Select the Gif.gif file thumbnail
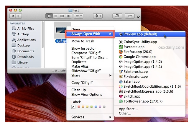194x127 pixels. (x=60, y=30)
